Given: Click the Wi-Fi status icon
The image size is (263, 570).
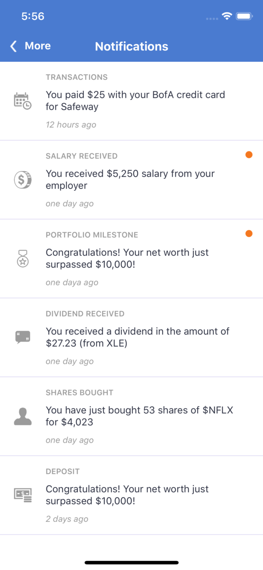Looking at the screenshot, I should click(x=227, y=16).
